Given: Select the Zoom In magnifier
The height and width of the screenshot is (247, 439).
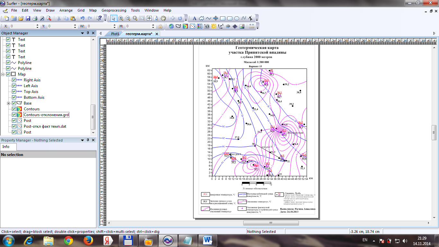Looking at the screenshot, I should (121, 18).
